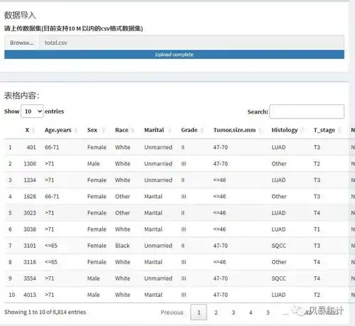
Task: Click the total.csv file name field
Action: pos(192,43)
